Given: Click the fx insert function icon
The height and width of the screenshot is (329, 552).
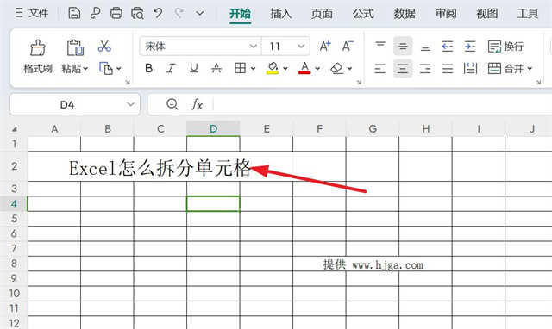Looking at the screenshot, I should coord(197,104).
